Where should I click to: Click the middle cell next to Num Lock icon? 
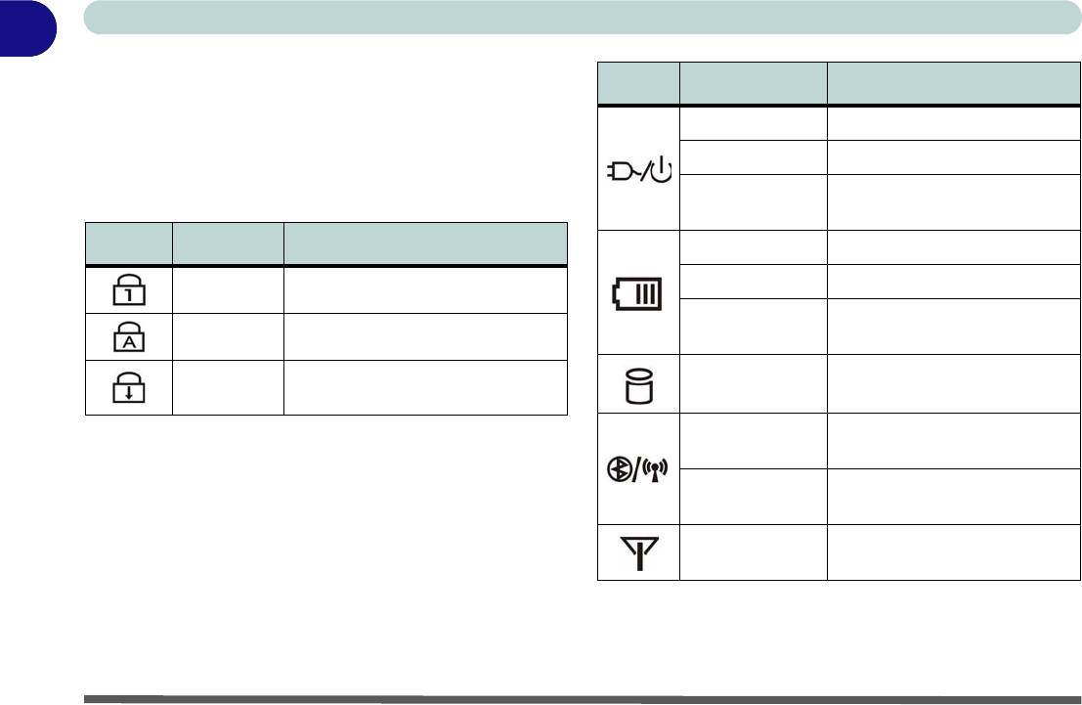pyautogui.click(x=228, y=290)
